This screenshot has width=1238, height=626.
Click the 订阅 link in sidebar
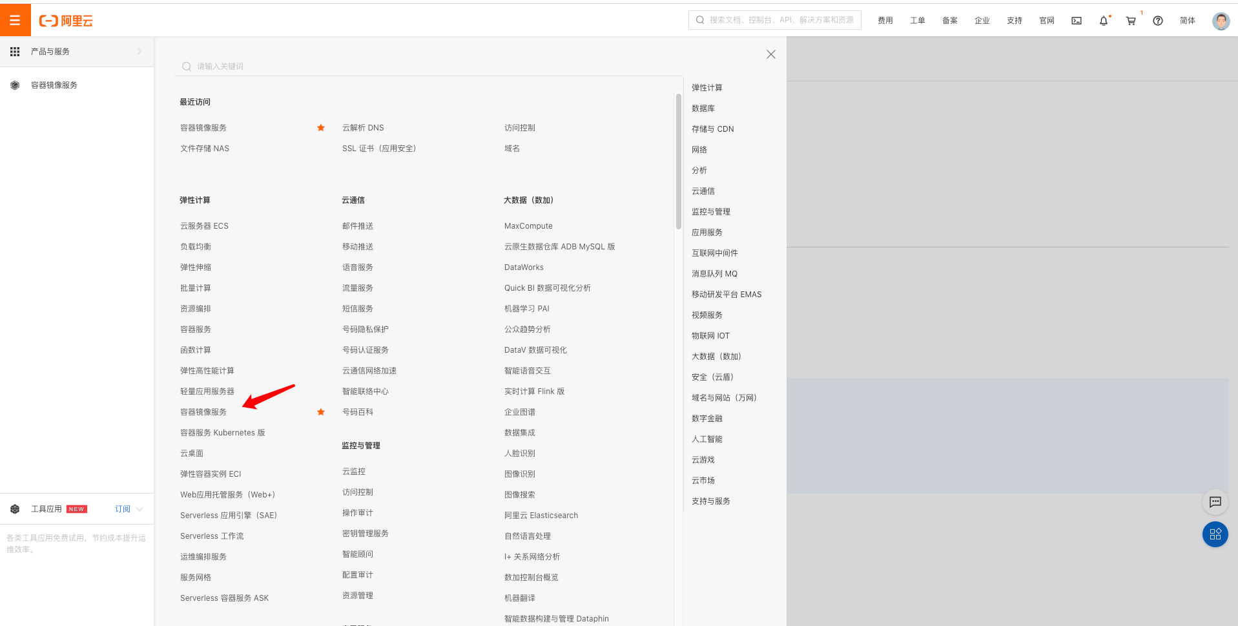(123, 509)
